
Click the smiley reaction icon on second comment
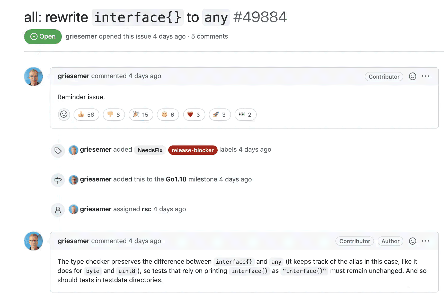click(412, 241)
